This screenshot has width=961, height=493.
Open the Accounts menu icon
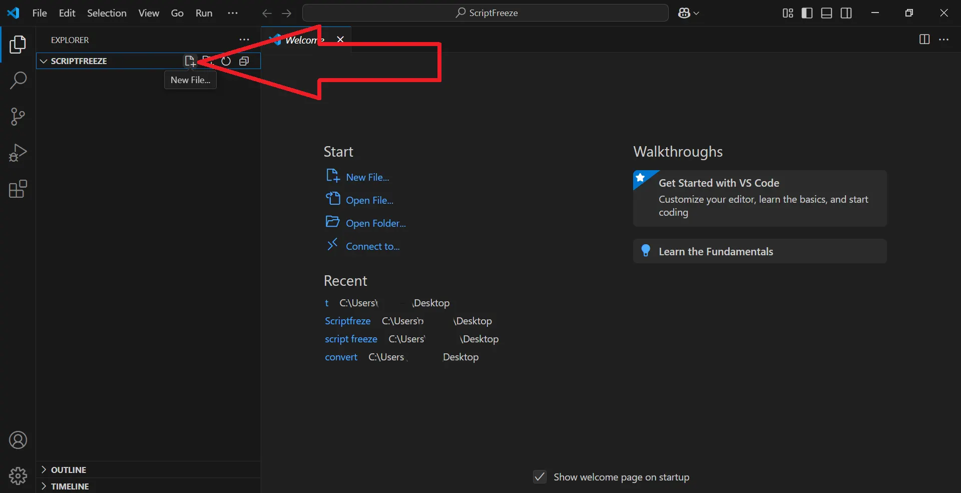click(x=18, y=440)
